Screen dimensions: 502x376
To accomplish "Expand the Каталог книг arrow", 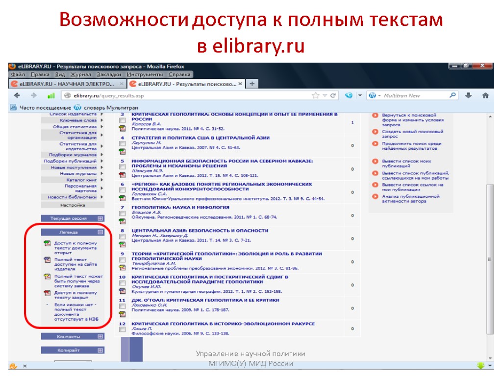I will [x=102, y=180].
